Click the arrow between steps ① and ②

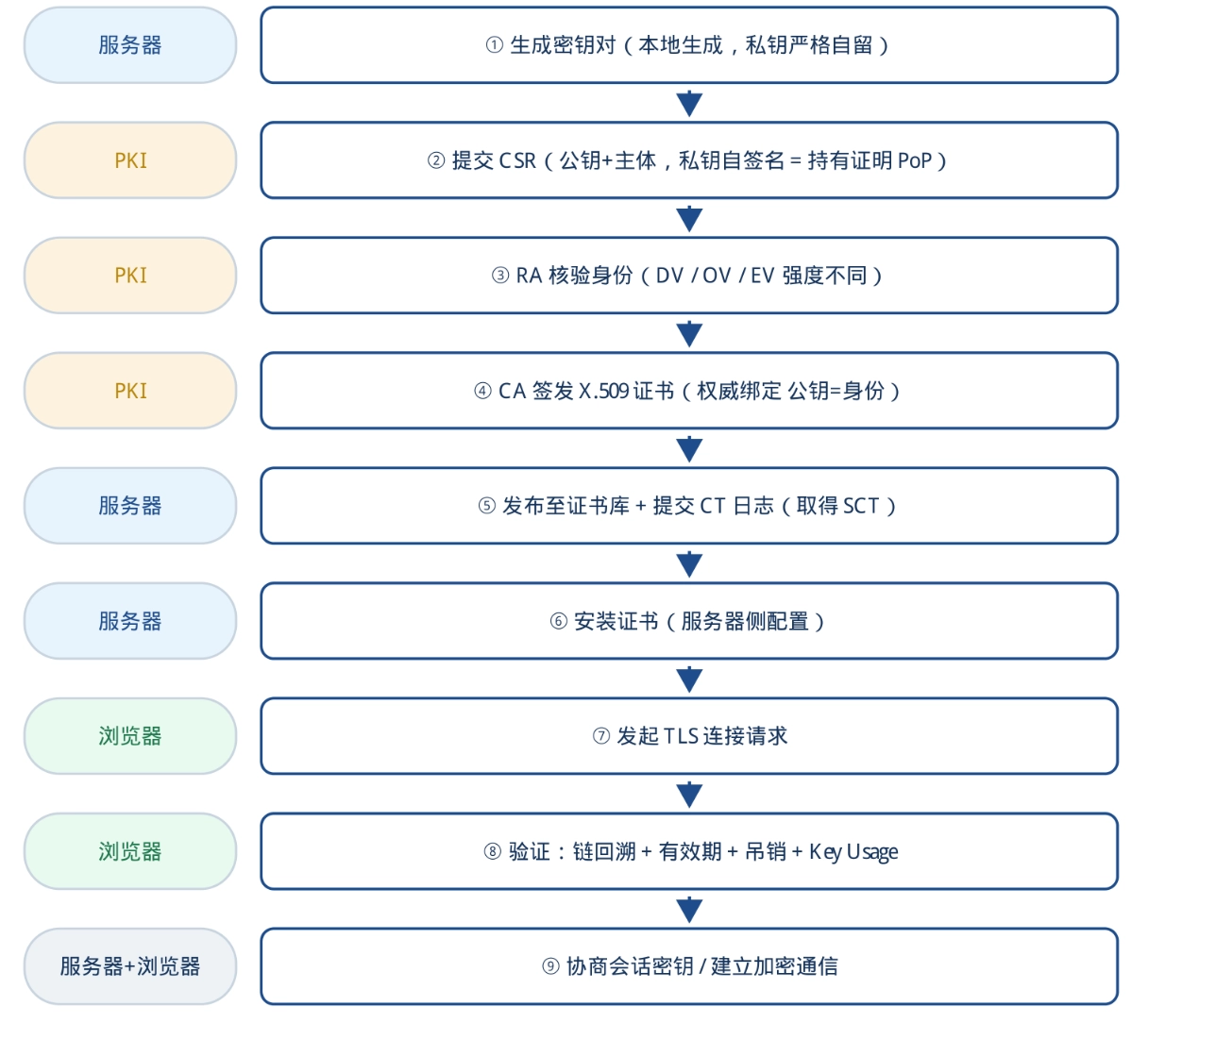(x=689, y=104)
